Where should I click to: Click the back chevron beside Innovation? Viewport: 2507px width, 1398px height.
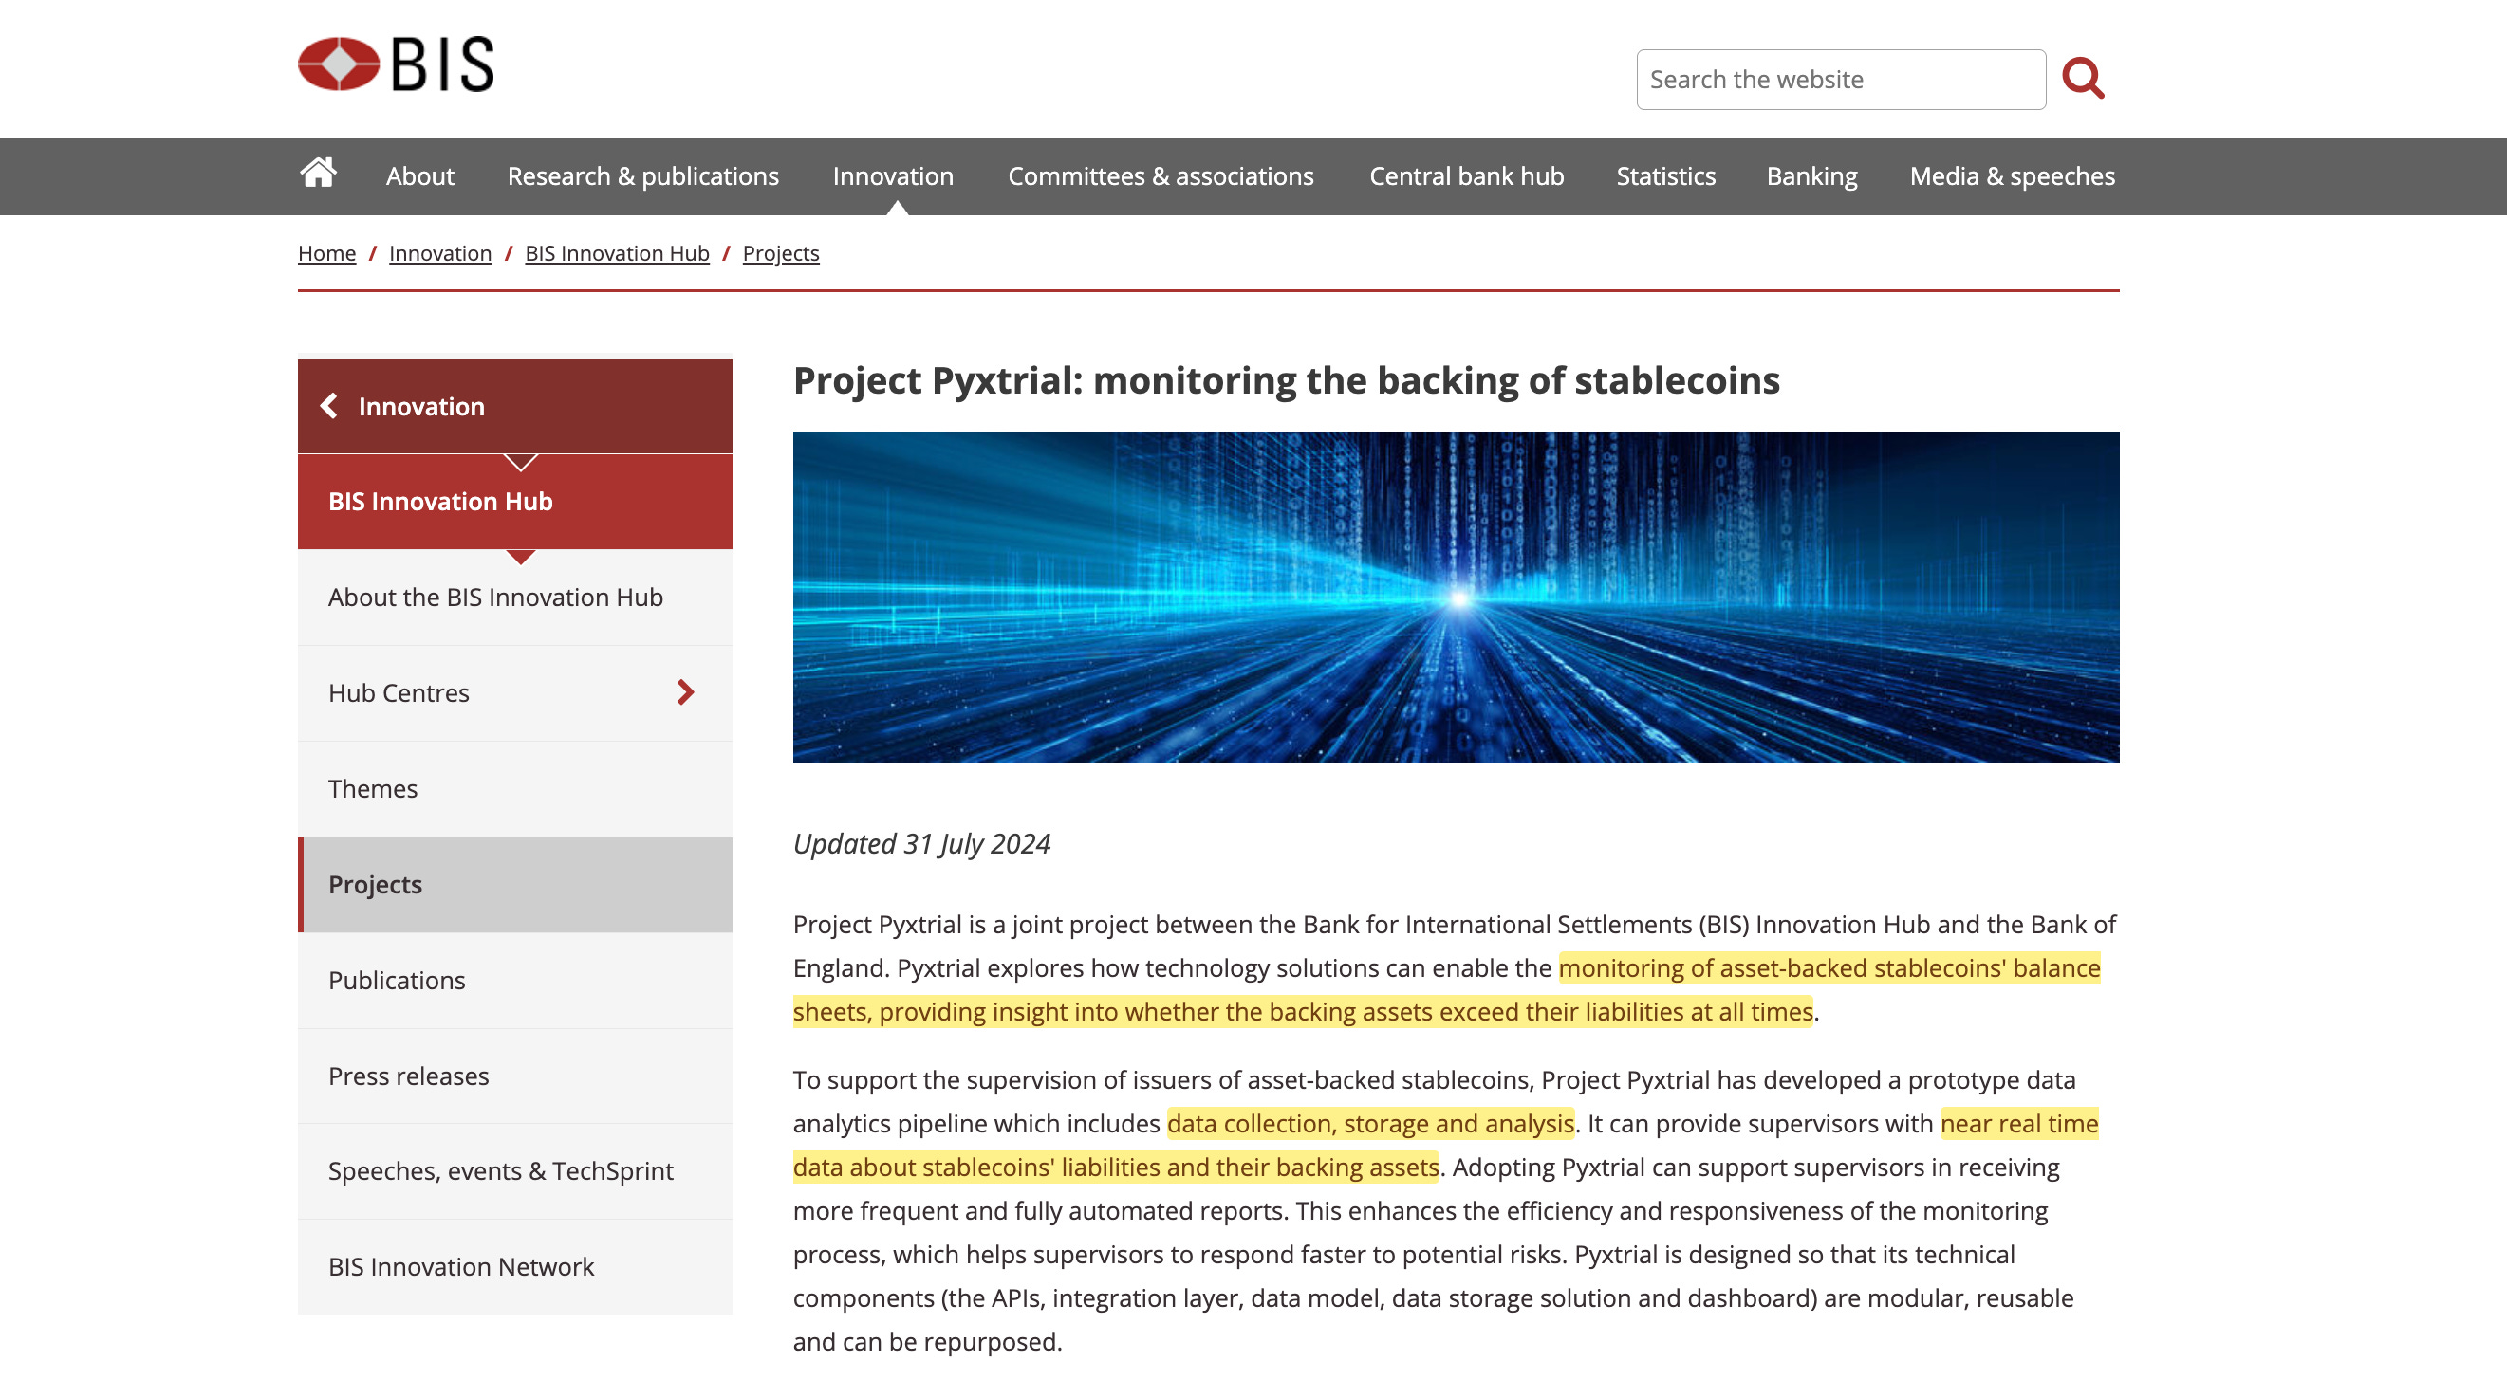(x=330, y=406)
